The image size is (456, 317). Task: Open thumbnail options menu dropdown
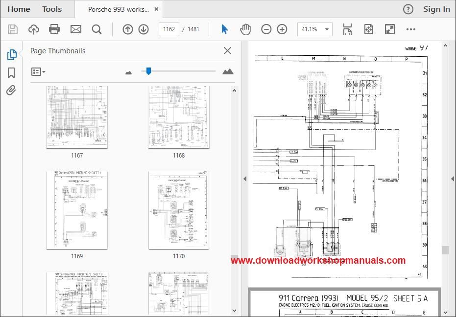pyautogui.click(x=38, y=71)
